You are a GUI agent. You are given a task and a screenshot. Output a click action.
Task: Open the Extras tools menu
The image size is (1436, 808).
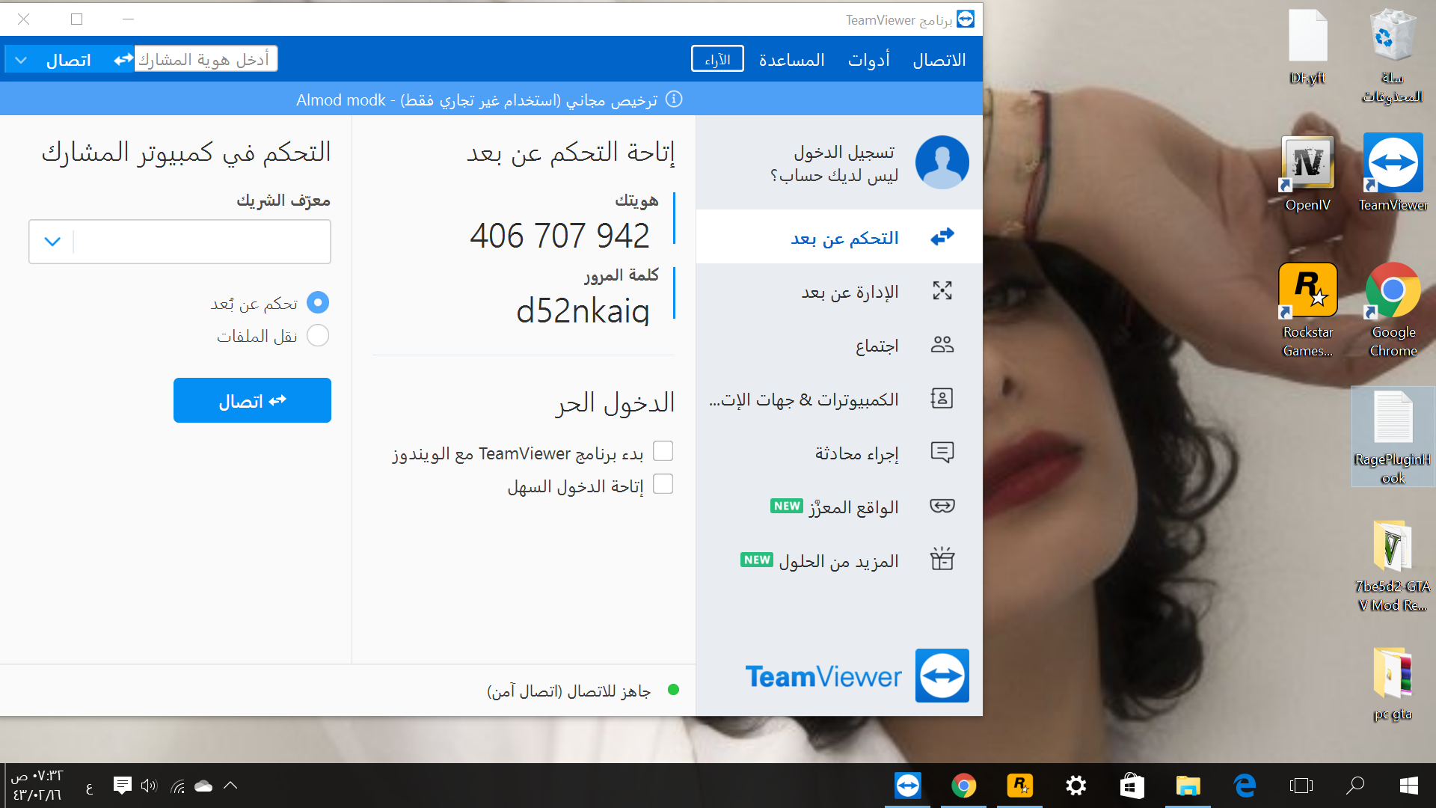(868, 60)
